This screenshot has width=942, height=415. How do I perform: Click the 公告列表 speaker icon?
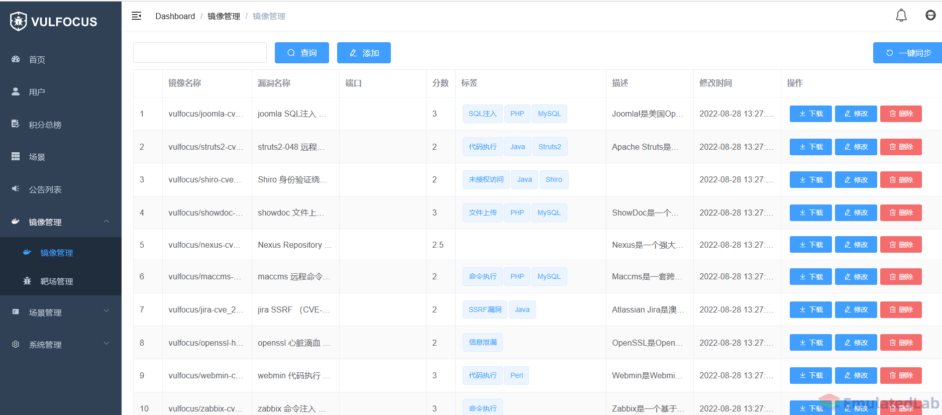16,189
